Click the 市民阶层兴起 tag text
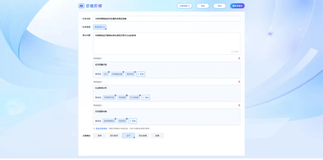Image resolution: width=323 pixels, height=160 pixels. (109, 98)
